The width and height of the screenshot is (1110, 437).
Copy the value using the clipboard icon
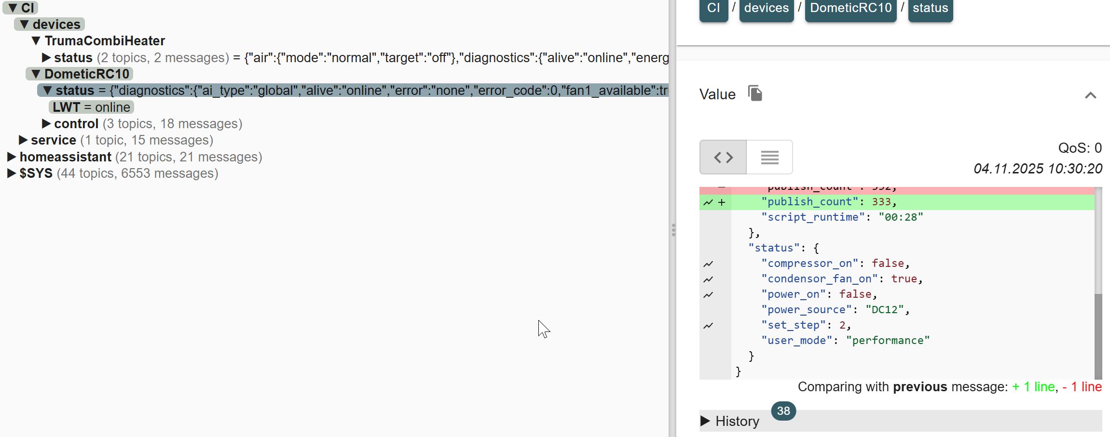pyautogui.click(x=755, y=93)
